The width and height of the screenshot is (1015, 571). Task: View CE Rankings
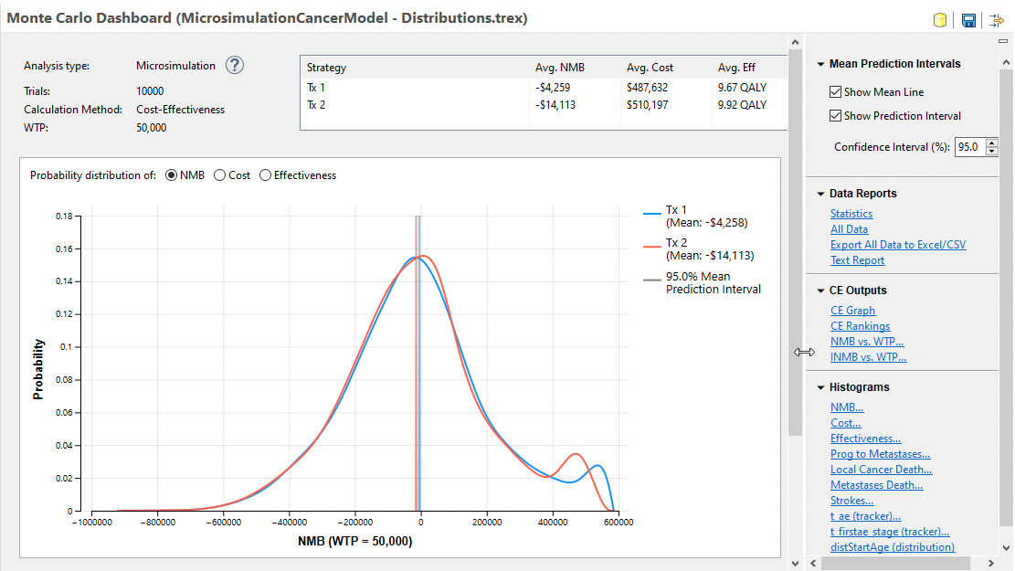pyautogui.click(x=860, y=325)
